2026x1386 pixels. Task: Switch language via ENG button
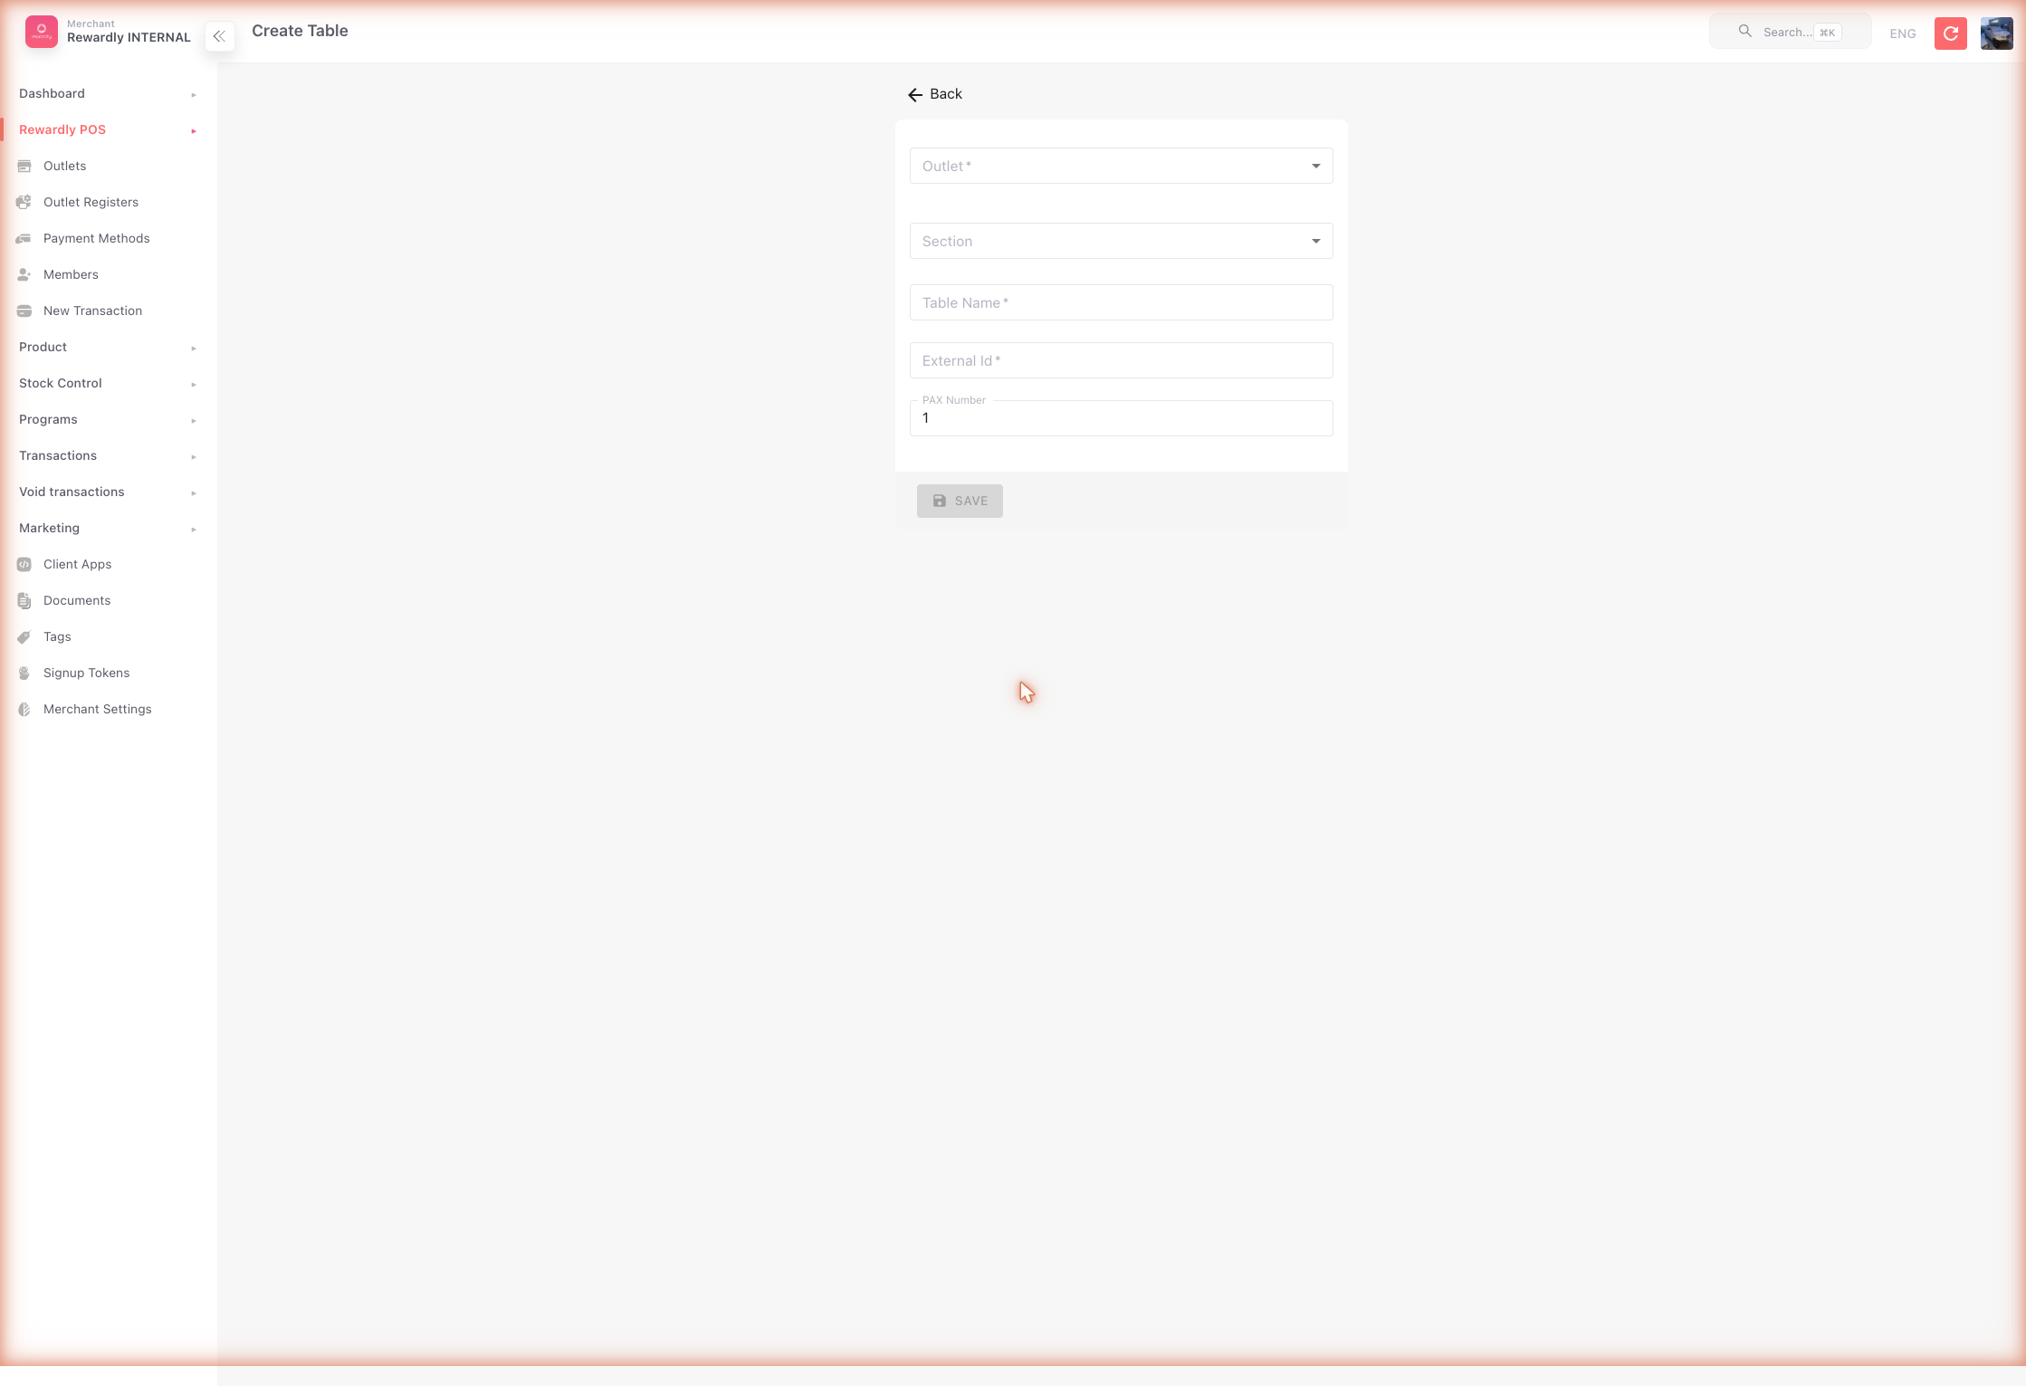[x=1903, y=33]
